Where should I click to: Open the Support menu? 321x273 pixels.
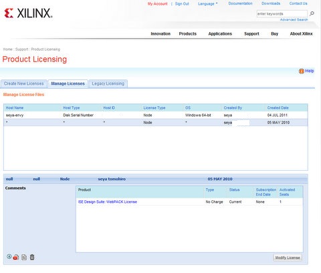click(251, 34)
